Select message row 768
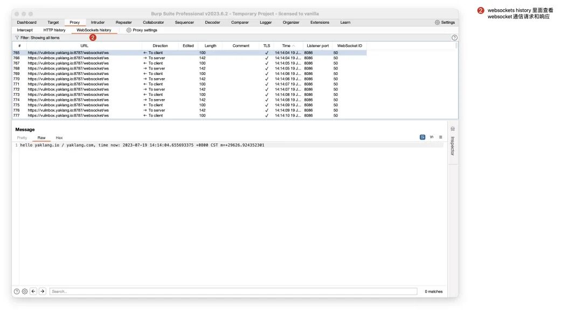This screenshot has width=582, height=312. [189, 68]
